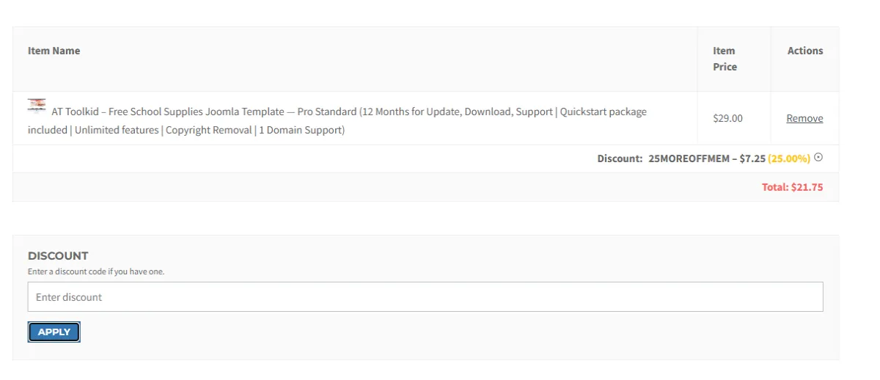Screen dimensions: 880x380
Task: Click the 'Enter a discount code' hint text
Action: (96, 271)
